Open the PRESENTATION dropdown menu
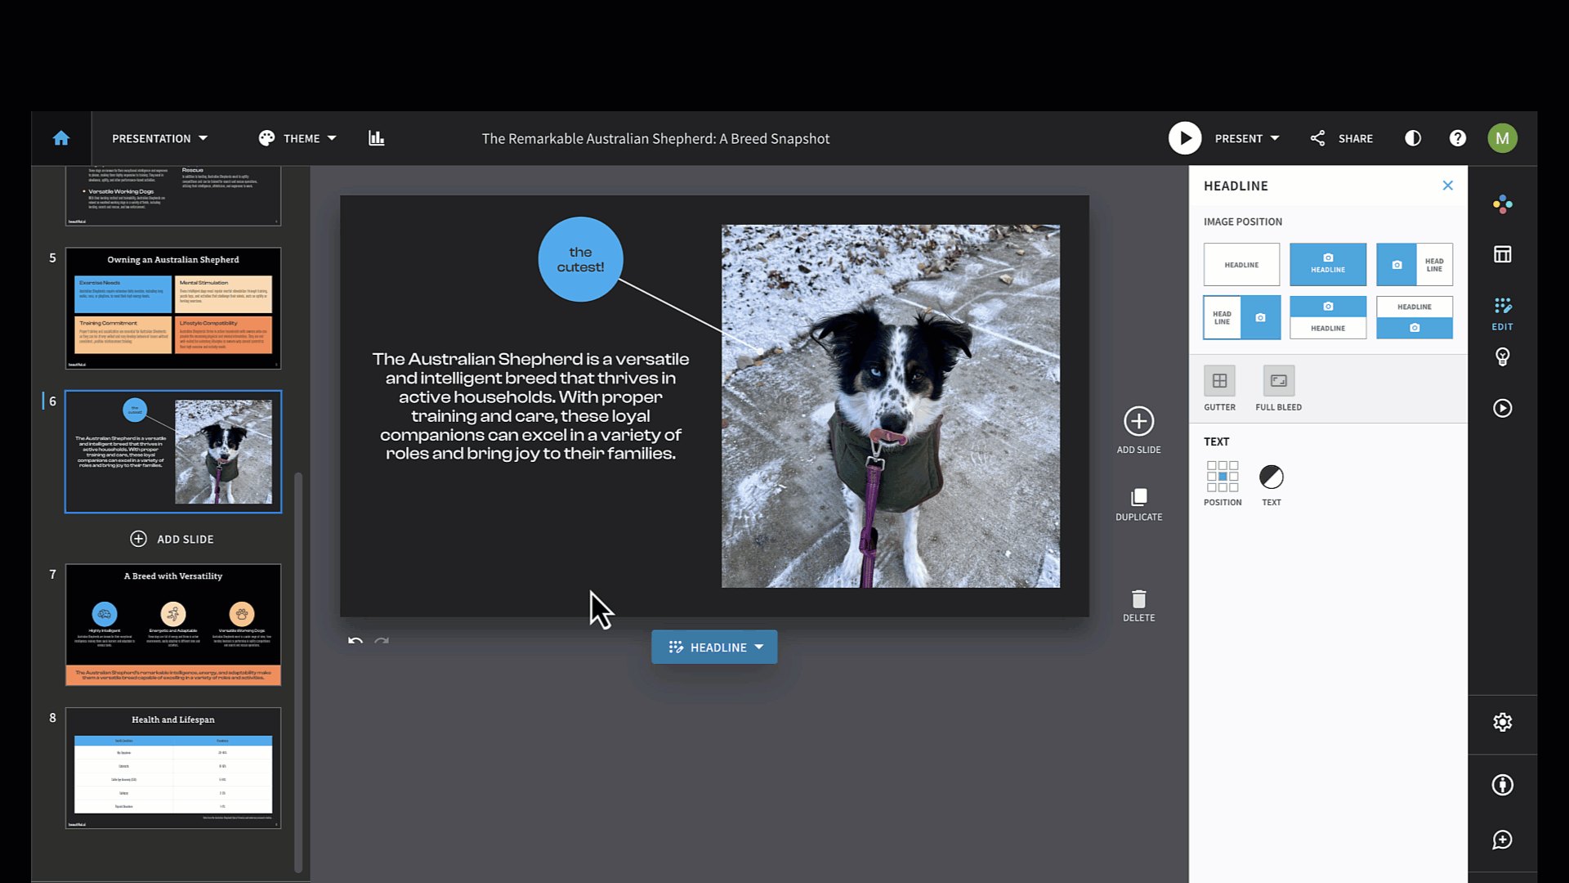Viewport: 1569px width, 883px height. pyautogui.click(x=159, y=138)
